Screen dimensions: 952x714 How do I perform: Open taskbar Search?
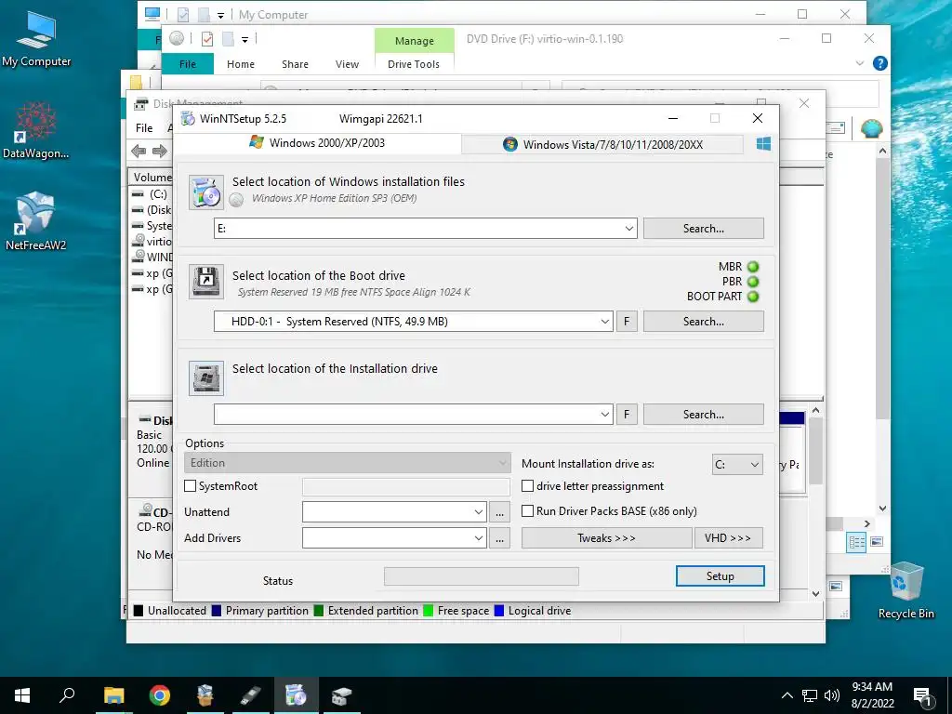[x=67, y=695]
